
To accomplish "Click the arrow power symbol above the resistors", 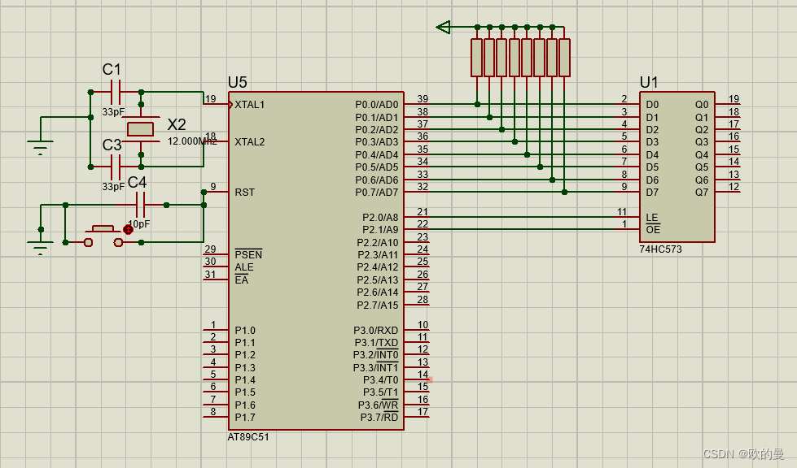I will coord(444,27).
